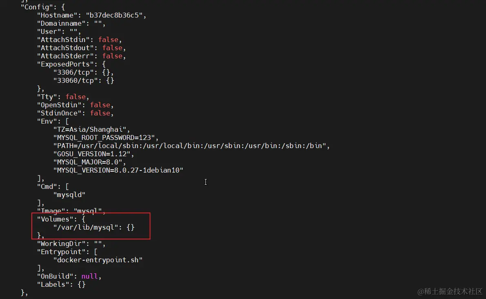Screen dimensions: 486x299
Task: Click the "Hostname": "b37dec8b36c5" line
Action: click(91, 15)
